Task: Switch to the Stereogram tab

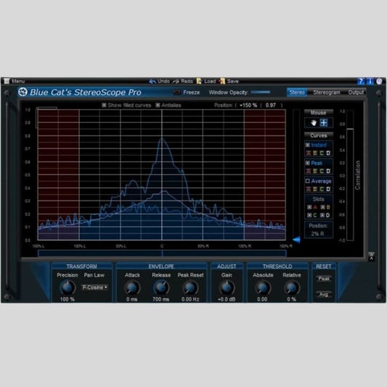Action: pyautogui.click(x=326, y=92)
